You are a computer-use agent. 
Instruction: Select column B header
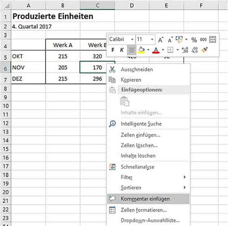(x=63, y=6)
